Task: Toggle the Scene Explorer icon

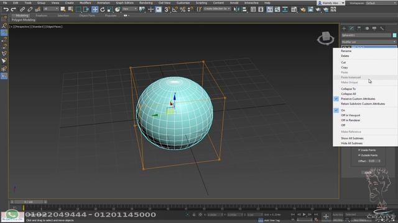Action: pyautogui.click(x=253, y=10)
